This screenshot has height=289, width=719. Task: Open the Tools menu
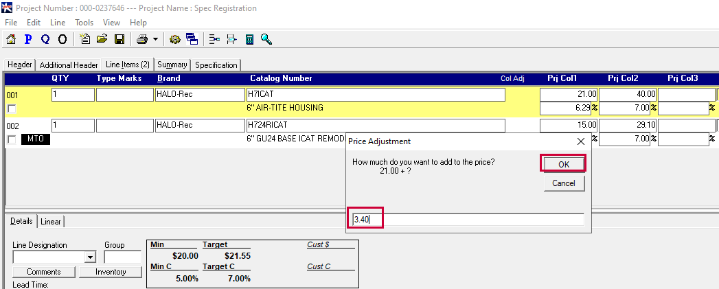pos(84,23)
